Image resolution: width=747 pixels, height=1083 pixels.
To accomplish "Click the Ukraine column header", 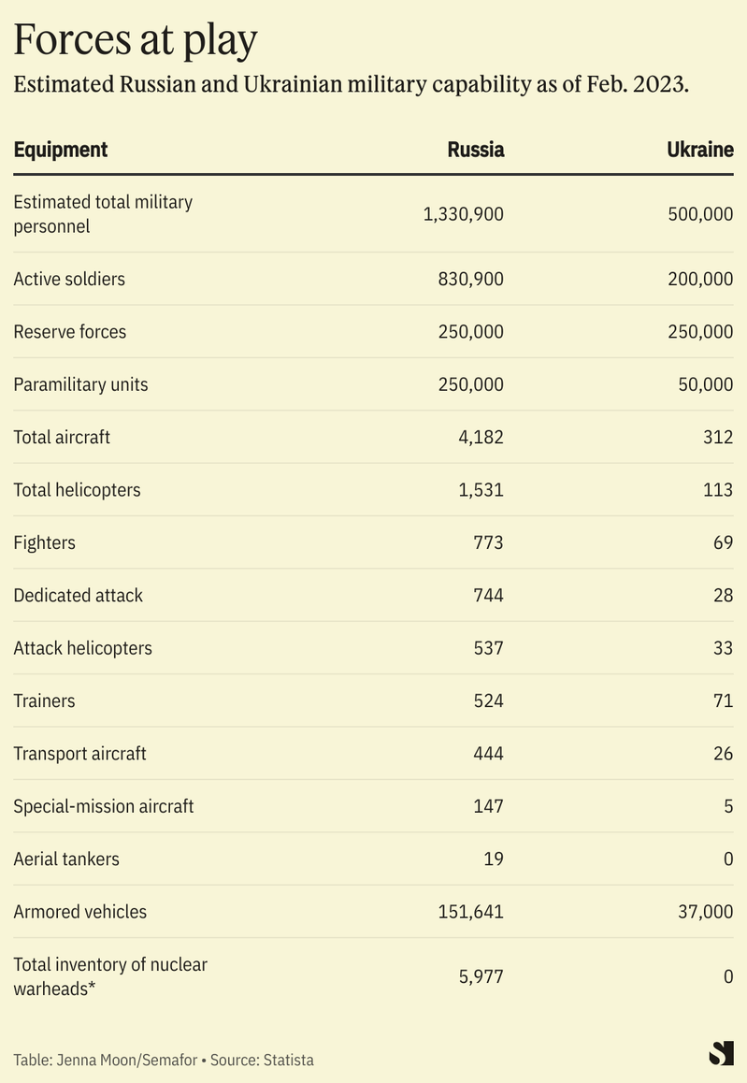I will pyautogui.click(x=700, y=150).
